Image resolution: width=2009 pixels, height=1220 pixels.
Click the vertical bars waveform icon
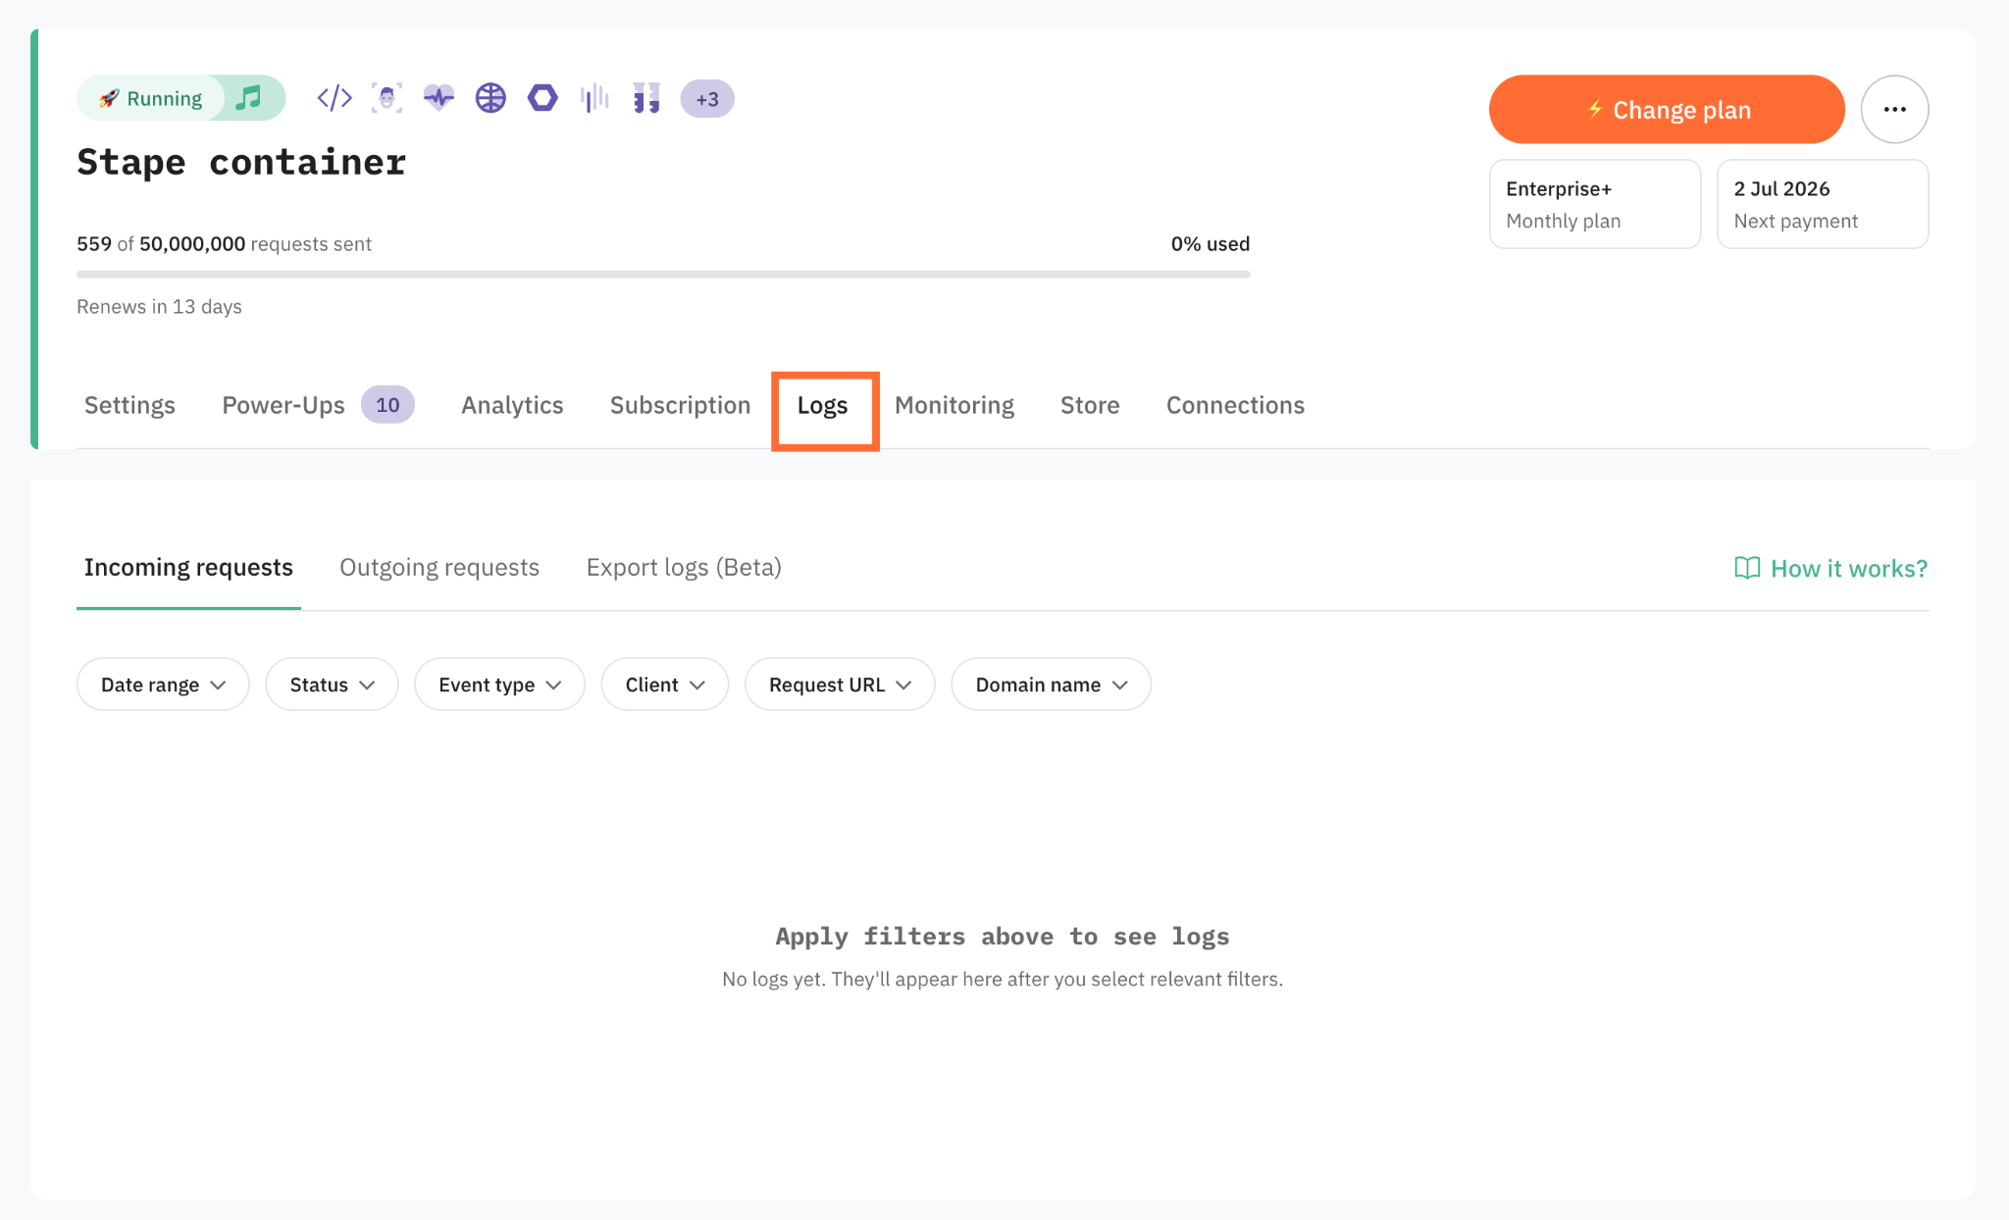594,98
